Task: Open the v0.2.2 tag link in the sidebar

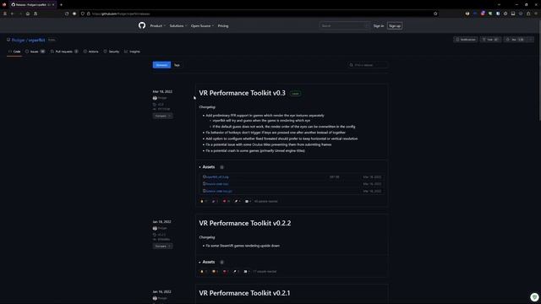Action: point(160,235)
